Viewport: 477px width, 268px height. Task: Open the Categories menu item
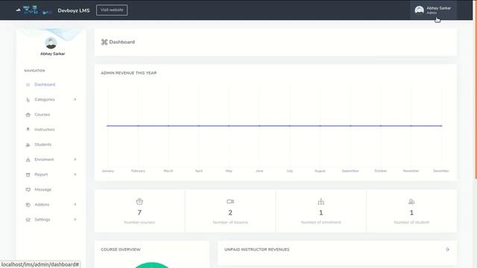tap(45, 100)
